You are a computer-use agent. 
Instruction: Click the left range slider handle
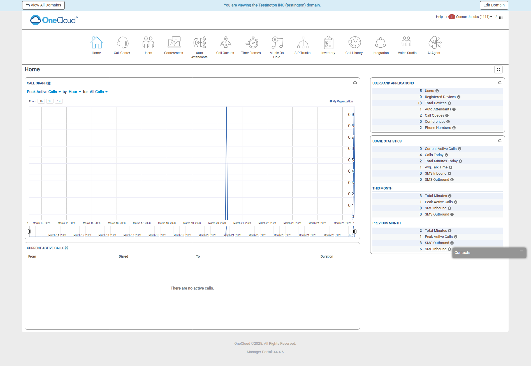pos(29,231)
